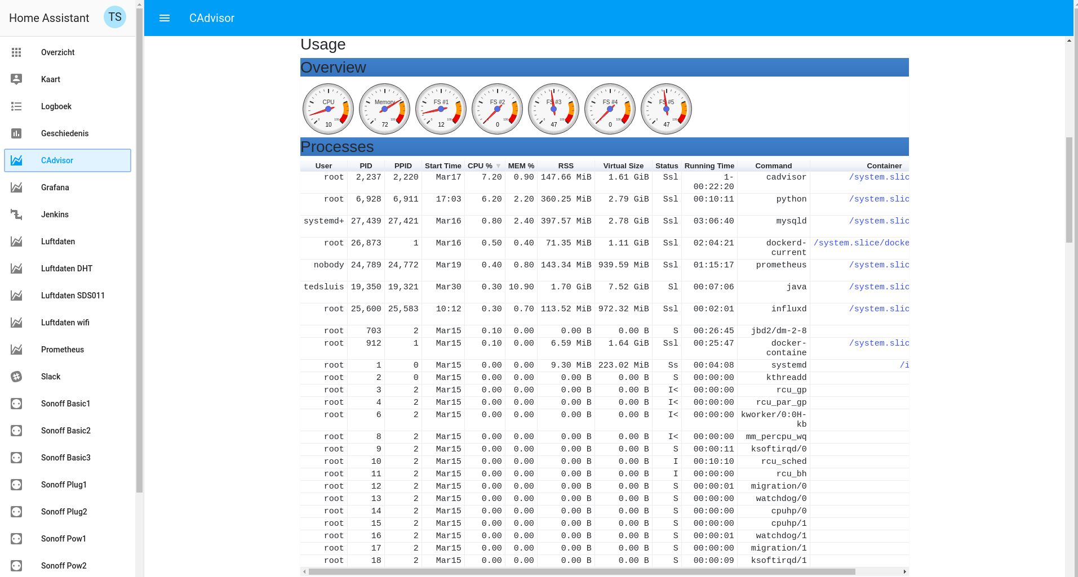Sort by the RSS column header
Viewport: 1078px width, 577px height.
[x=566, y=166]
